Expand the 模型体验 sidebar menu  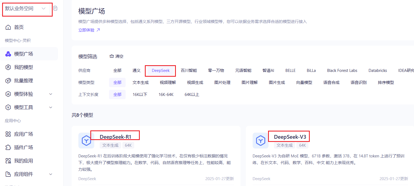click(29, 94)
